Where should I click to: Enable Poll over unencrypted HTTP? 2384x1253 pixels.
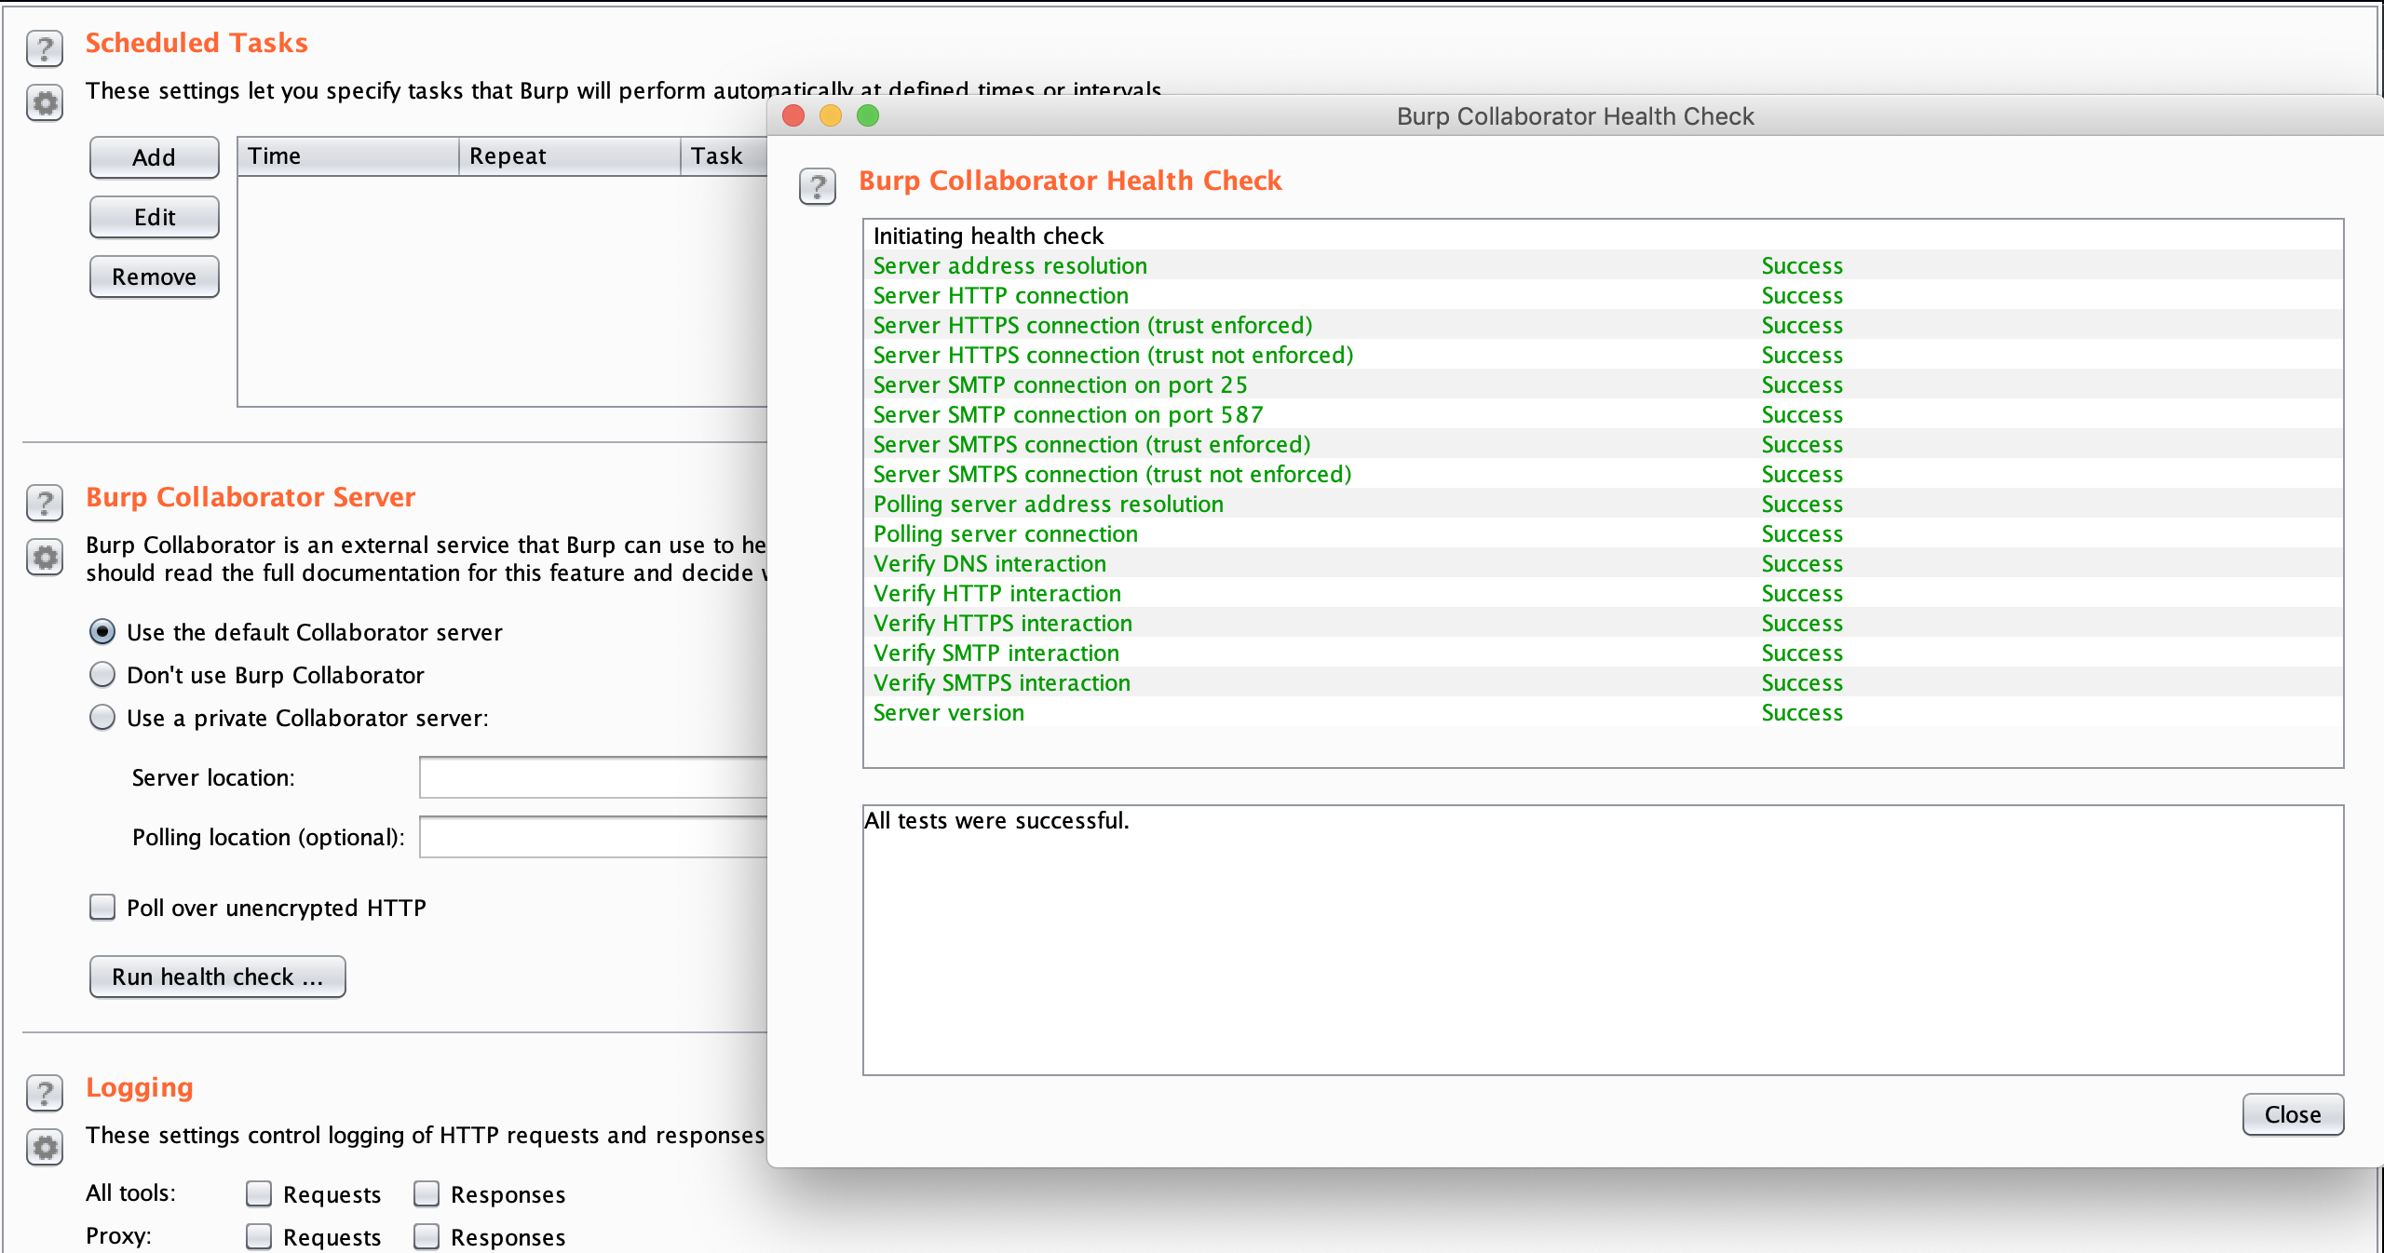pyautogui.click(x=102, y=908)
